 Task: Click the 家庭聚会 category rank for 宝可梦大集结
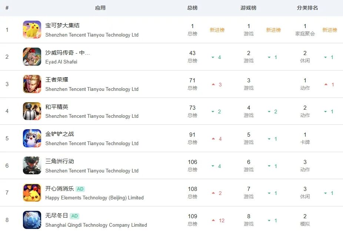(x=305, y=30)
